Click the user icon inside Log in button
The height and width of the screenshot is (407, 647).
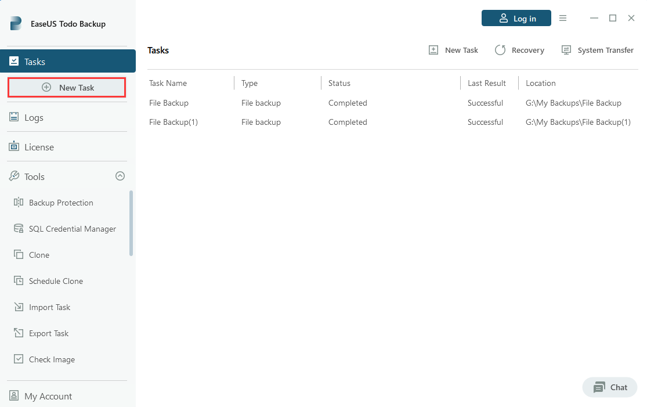pyautogui.click(x=504, y=18)
